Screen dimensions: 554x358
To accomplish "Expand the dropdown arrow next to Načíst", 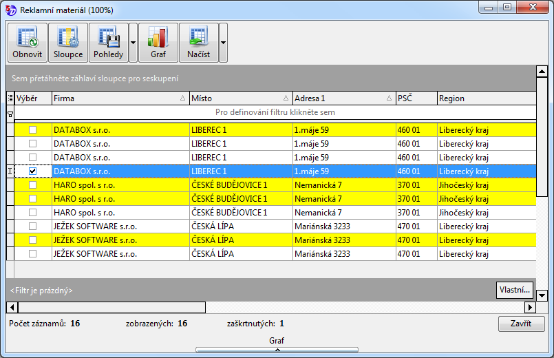I will click(223, 43).
